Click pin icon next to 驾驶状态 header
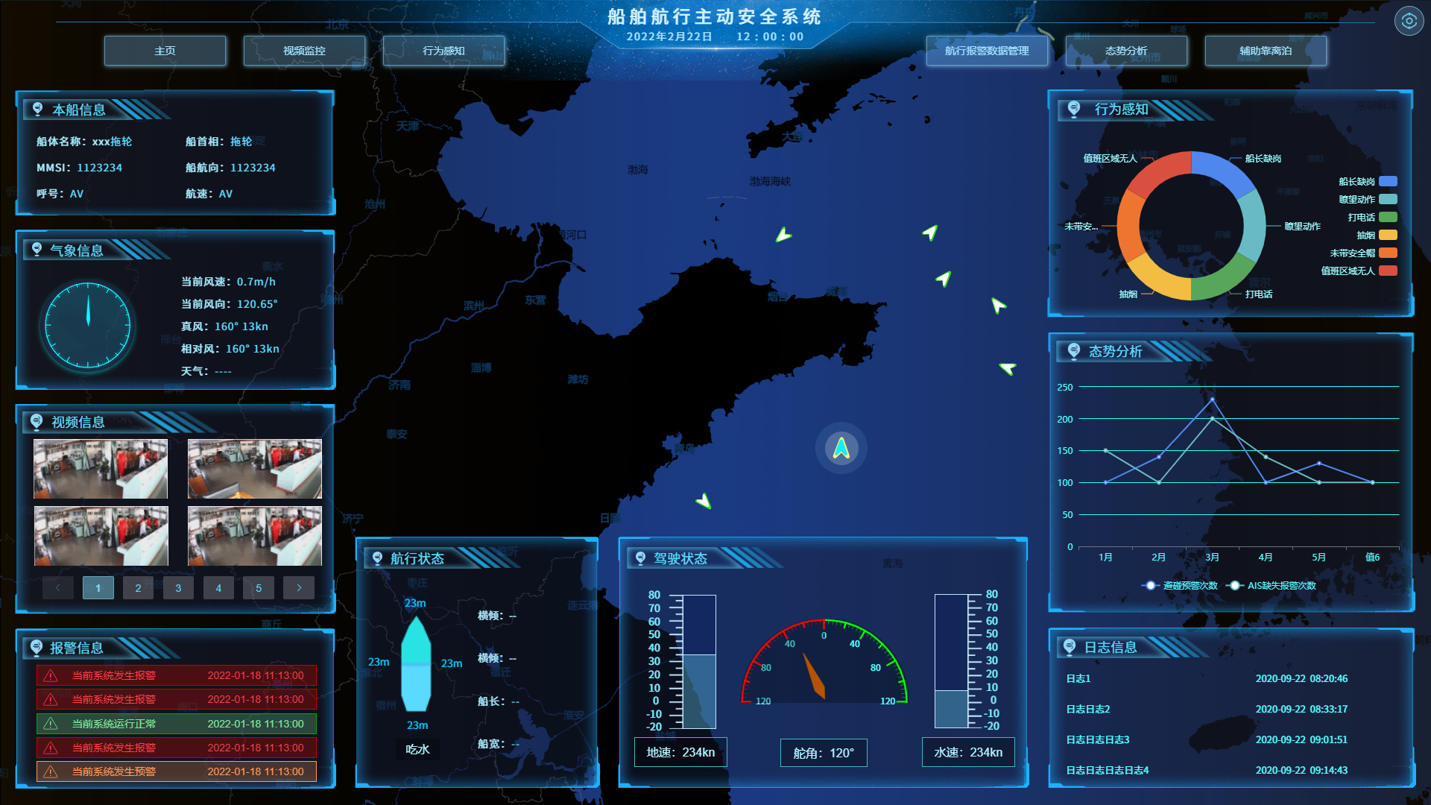Image resolution: width=1431 pixels, height=805 pixels. click(x=640, y=558)
